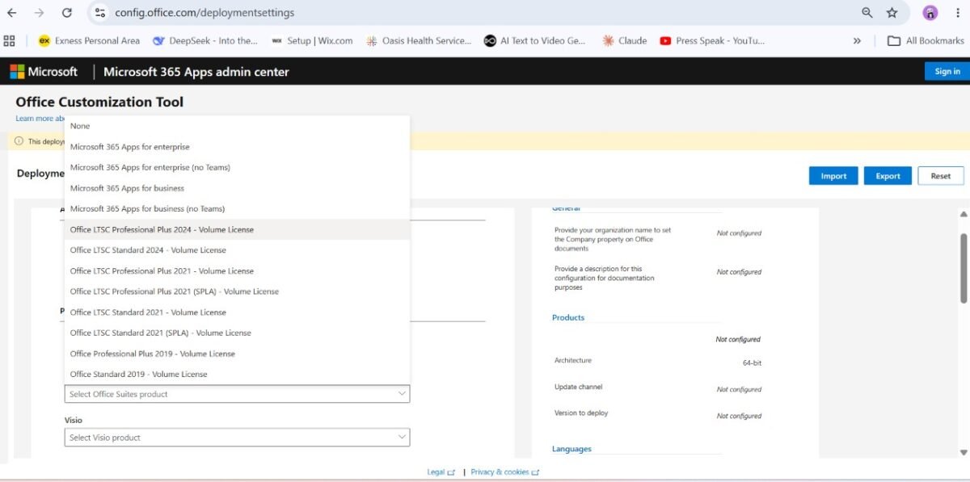Click the scrollbar up arrow
Image resolution: width=970 pixels, height=482 pixels.
[964, 215]
